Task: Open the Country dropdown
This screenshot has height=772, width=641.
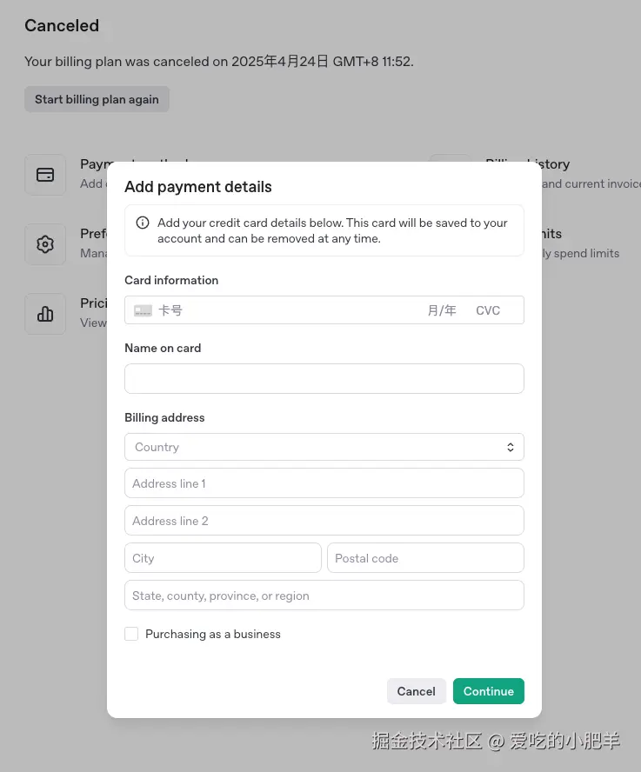Action: 313,447
